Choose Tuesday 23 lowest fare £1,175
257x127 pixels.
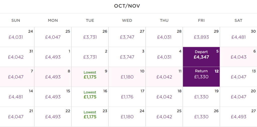coord(90,116)
